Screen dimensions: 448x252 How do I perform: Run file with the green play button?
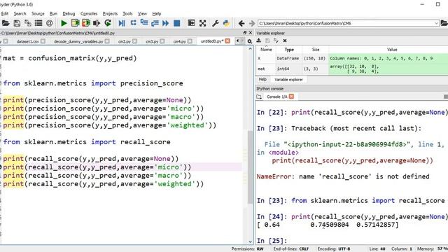tap(64, 23)
